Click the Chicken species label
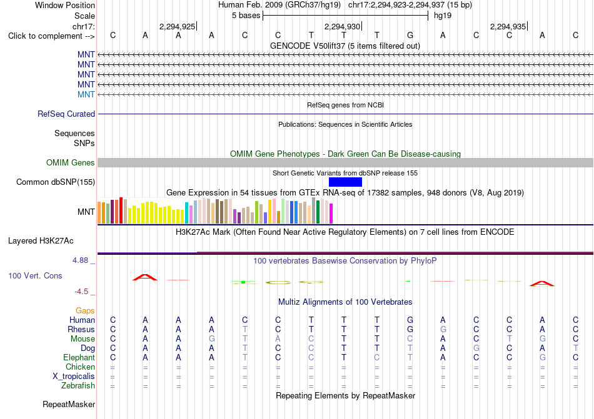Viewport: 594px width, 419px height. tap(80, 367)
